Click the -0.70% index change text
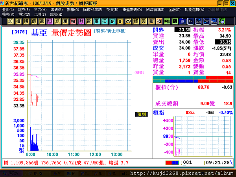Image resolution: width=236 pixels, height=177 pixels. [226, 112]
